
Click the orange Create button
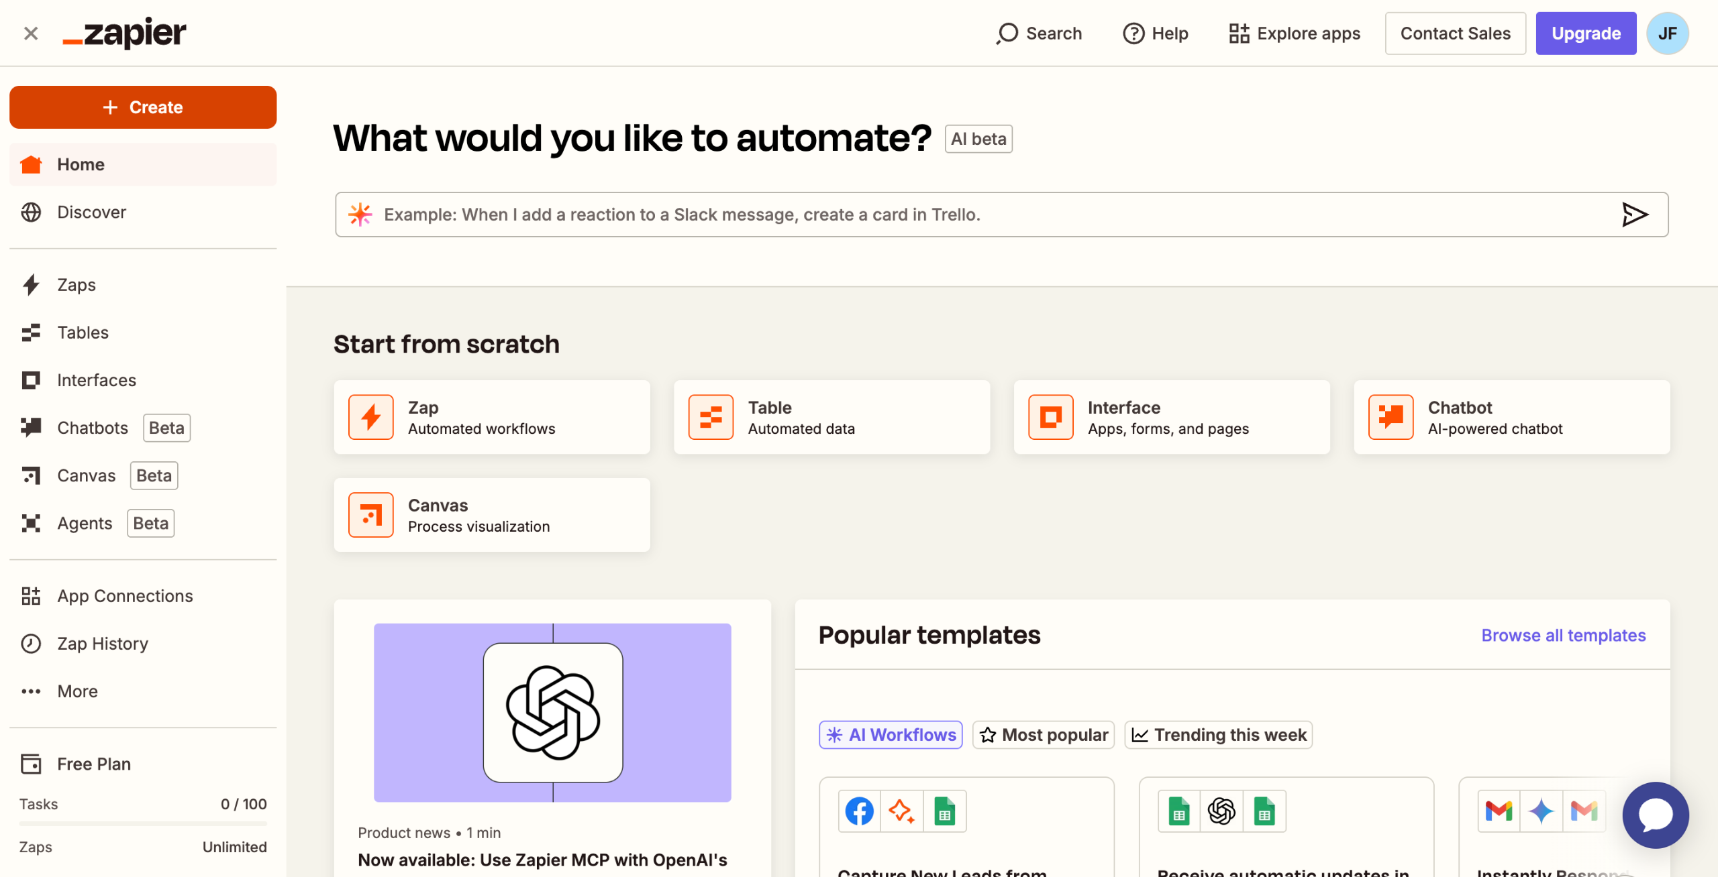pyautogui.click(x=143, y=107)
